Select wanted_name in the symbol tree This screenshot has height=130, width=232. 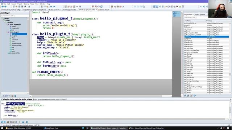(x=16, y=43)
